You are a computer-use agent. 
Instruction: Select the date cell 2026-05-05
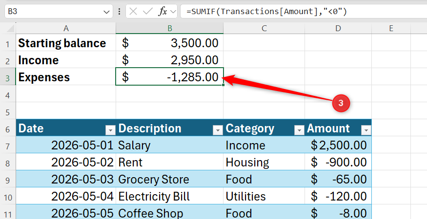(66, 212)
